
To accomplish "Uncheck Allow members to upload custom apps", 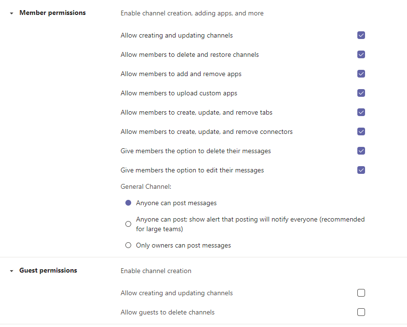I will click(x=361, y=93).
